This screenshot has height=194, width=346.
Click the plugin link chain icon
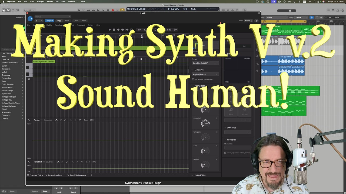[x=257, y=21]
